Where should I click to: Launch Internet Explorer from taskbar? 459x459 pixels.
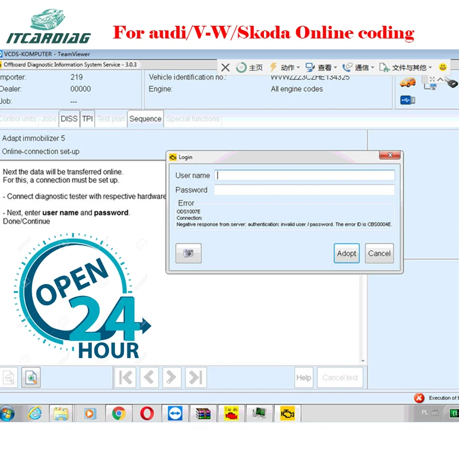coord(35,414)
